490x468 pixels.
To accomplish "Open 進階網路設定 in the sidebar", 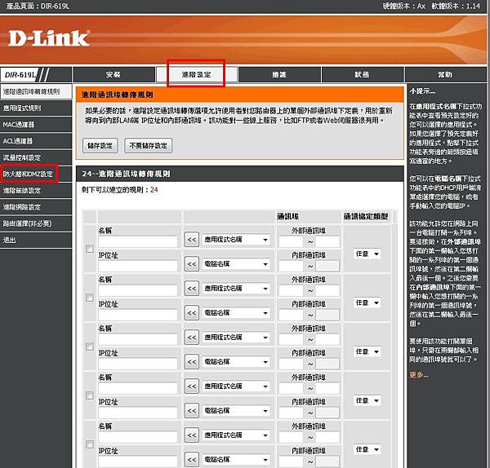I will [36, 207].
